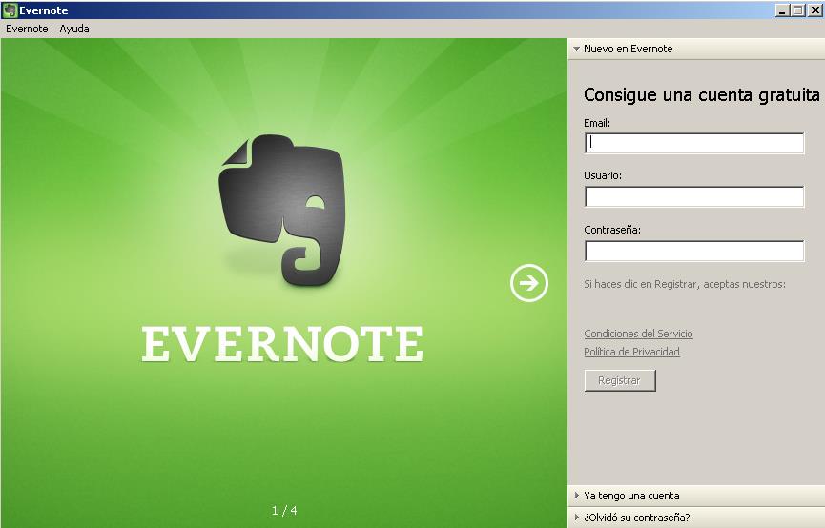
Task: Open the Ayuda menu
Action: pyautogui.click(x=74, y=29)
